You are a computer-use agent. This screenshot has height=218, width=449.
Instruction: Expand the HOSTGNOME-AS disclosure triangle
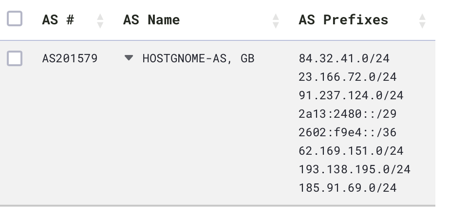pos(129,58)
